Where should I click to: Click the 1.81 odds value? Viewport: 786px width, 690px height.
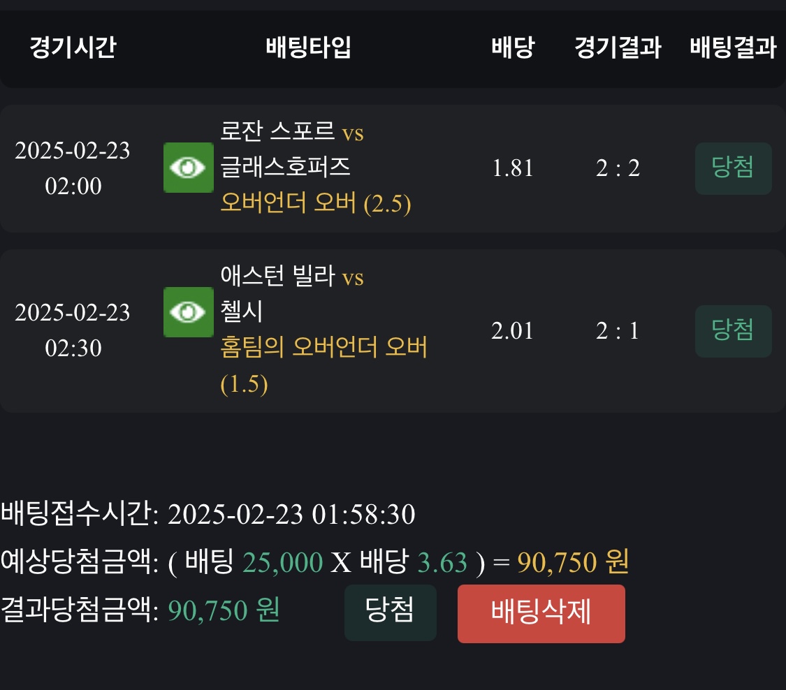pyautogui.click(x=513, y=168)
